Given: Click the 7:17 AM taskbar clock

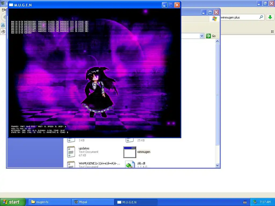Looking at the screenshot, I should [x=265, y=202].
